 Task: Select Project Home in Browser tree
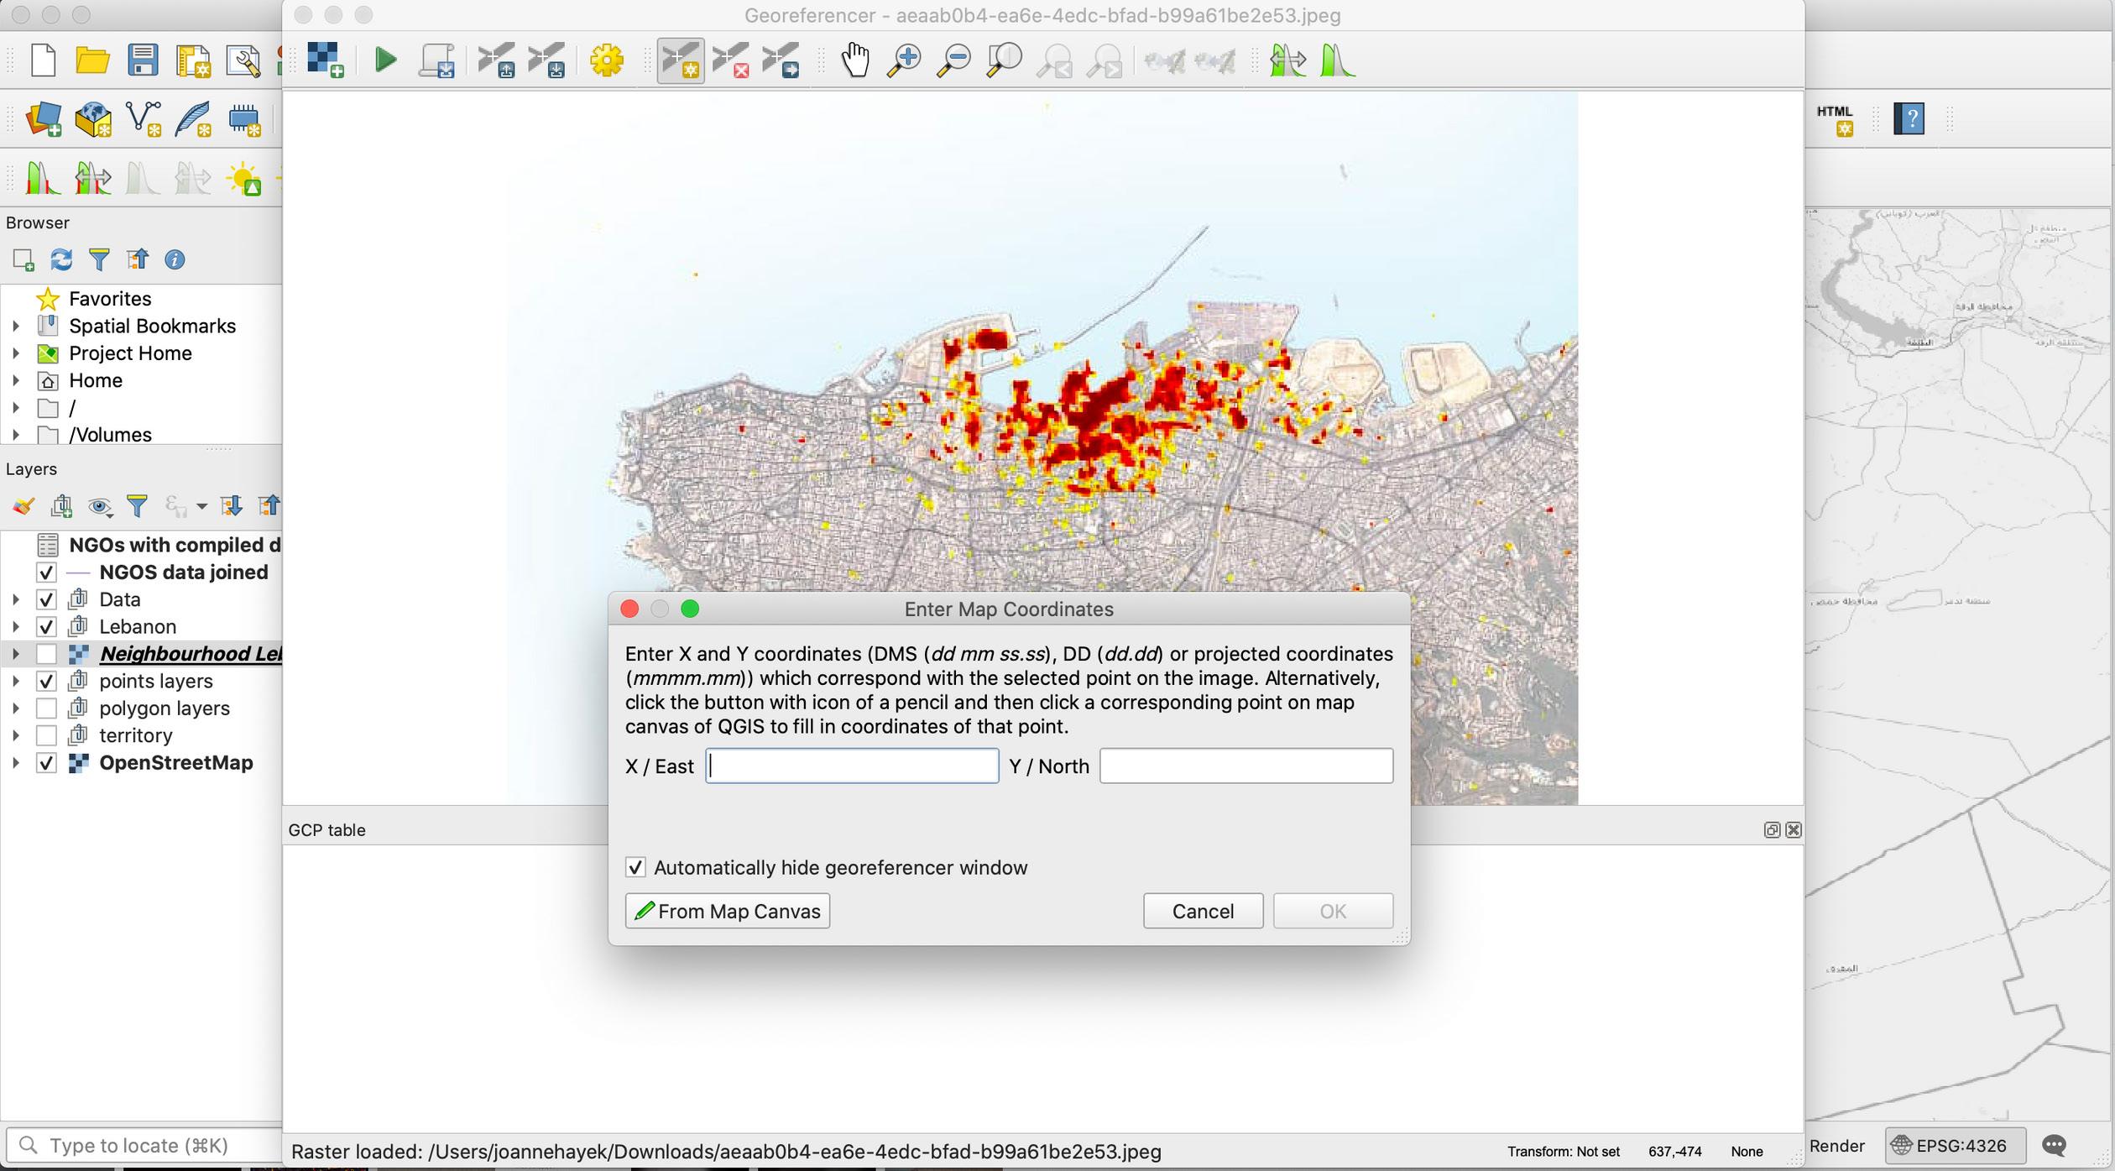[130, 353]
